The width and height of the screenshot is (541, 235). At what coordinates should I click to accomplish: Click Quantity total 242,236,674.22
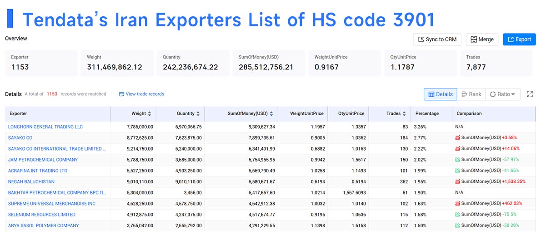(190, 68)
